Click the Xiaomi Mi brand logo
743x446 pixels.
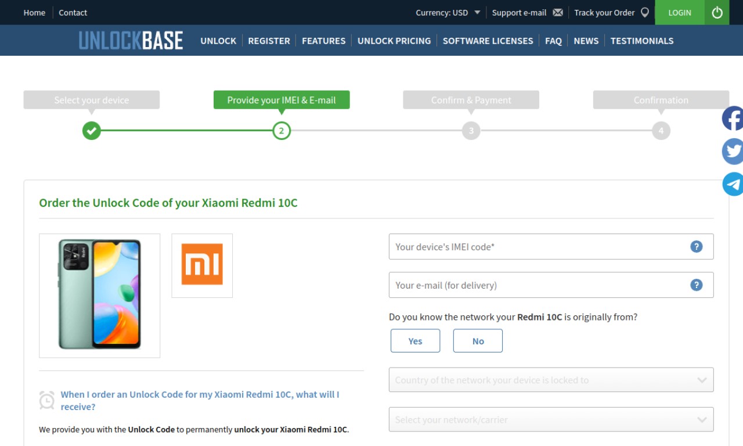click(202, 265)
